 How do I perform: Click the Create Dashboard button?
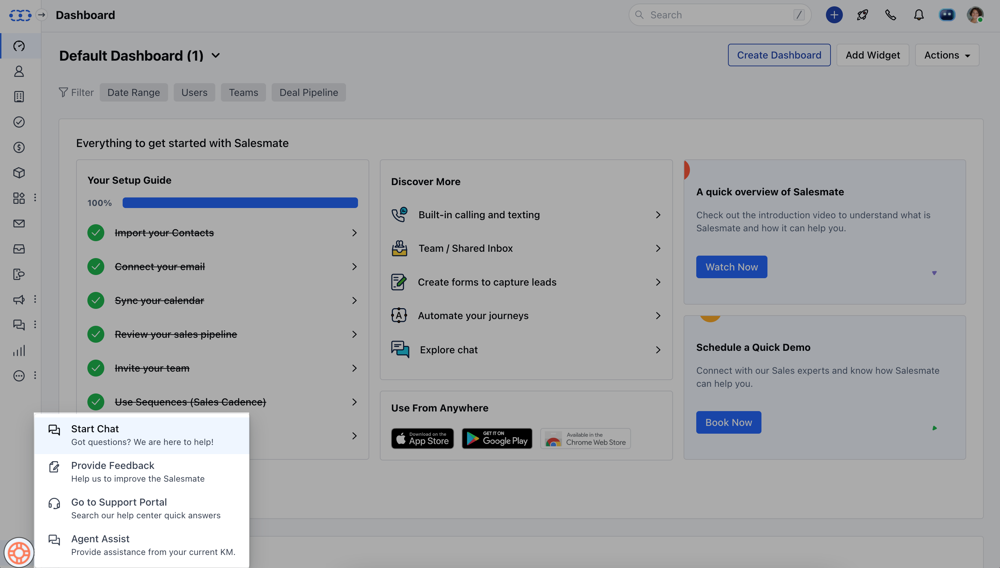(x=779, y=55)
